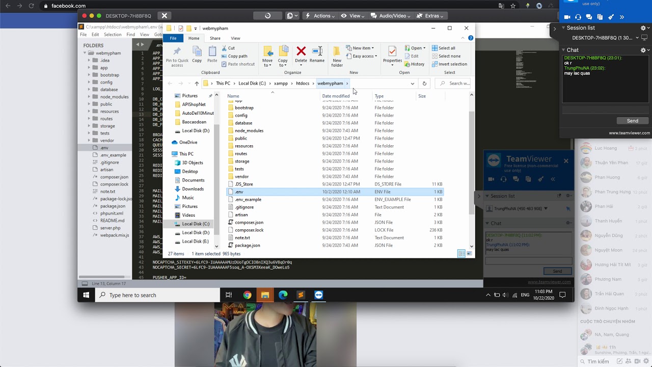
Task: Open the View dropdown in TeamViewer toolbar
Action: click(352, 16)
